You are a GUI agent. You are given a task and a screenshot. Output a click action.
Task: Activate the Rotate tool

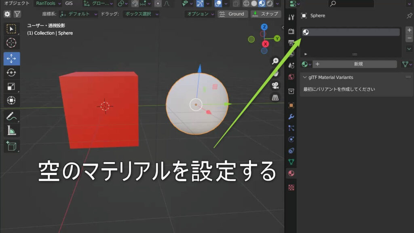(11, 72)
